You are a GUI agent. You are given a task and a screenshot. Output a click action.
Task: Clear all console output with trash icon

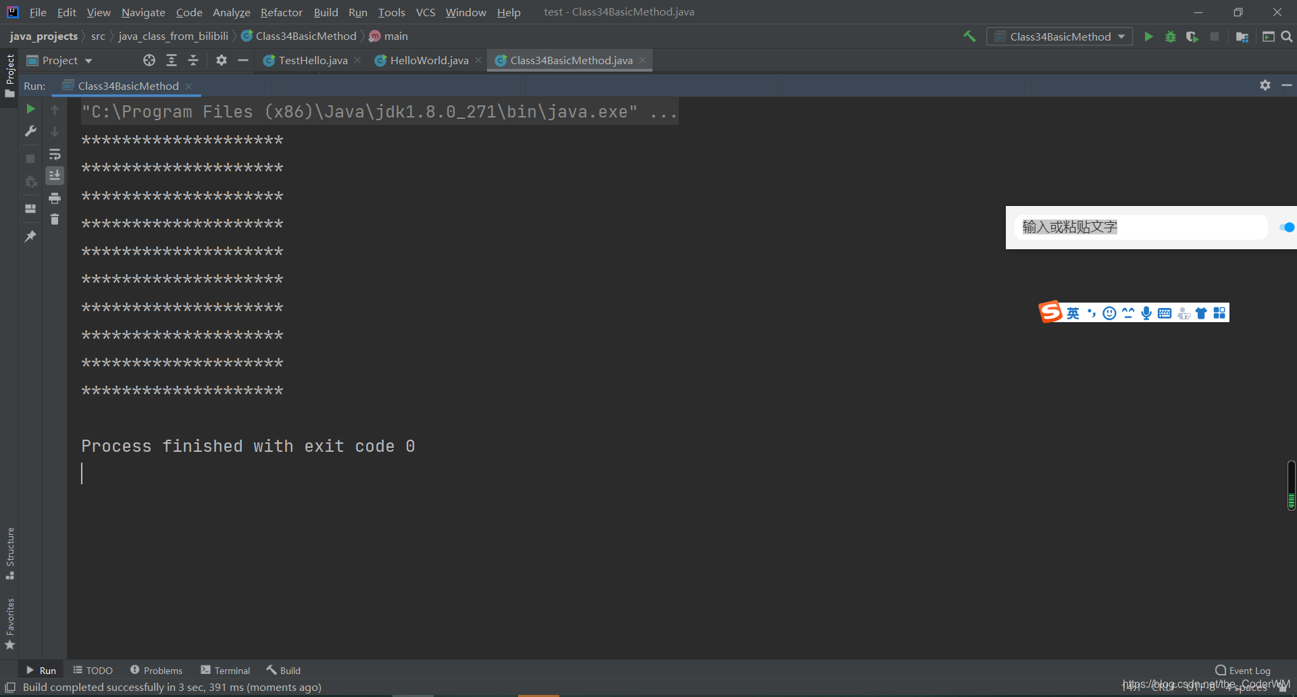coord(55,220)
